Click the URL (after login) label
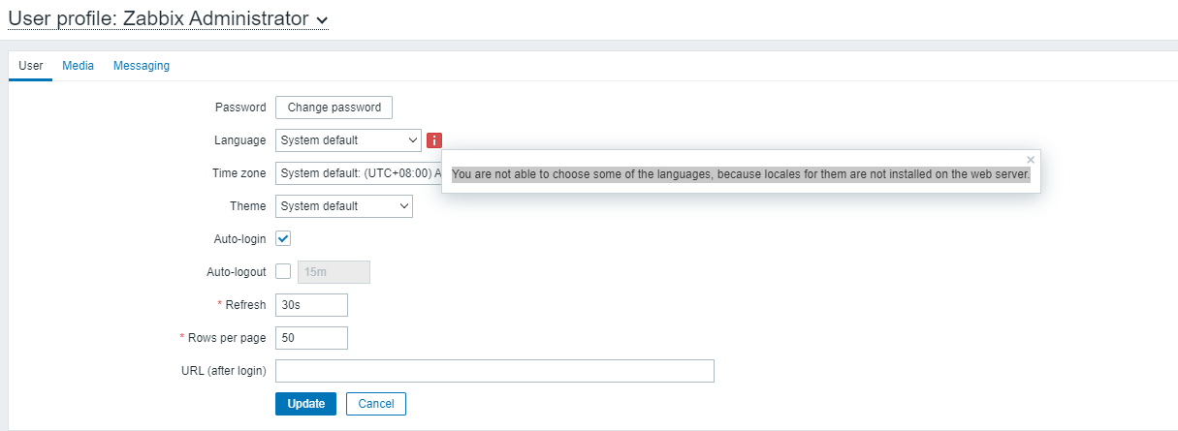Image resolution: width=1178 pixels, height=431 pixels. (223, 371)
